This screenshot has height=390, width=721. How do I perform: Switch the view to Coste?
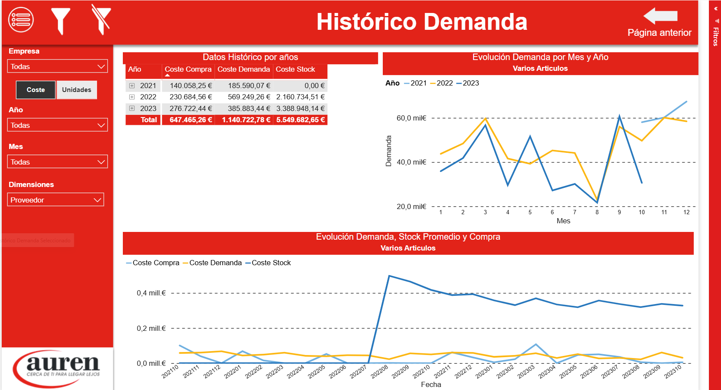point(36,90)
